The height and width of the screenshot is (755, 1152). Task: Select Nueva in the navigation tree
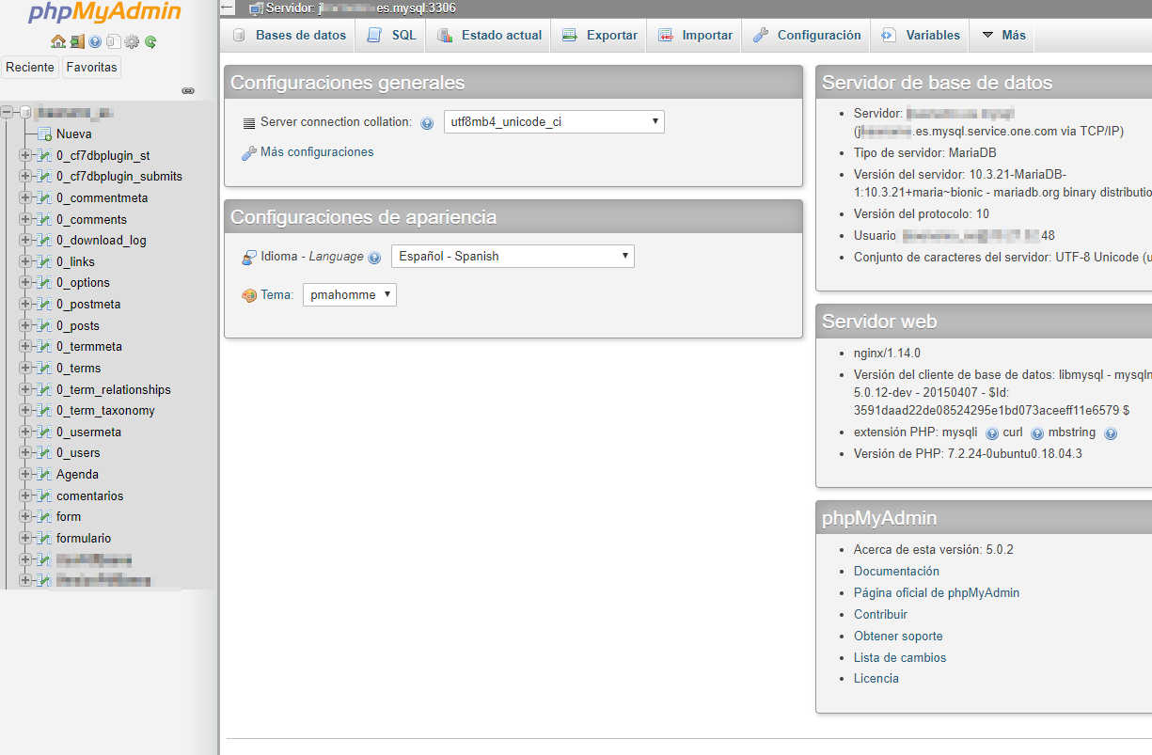[x=73, y=134]
